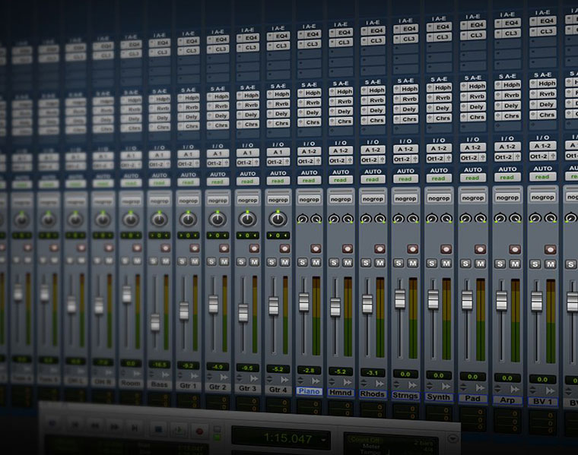Click the right pan knob on Pad track
This screenshot has height=455, width=578.
pyautogui.click(x=481, y=219)
